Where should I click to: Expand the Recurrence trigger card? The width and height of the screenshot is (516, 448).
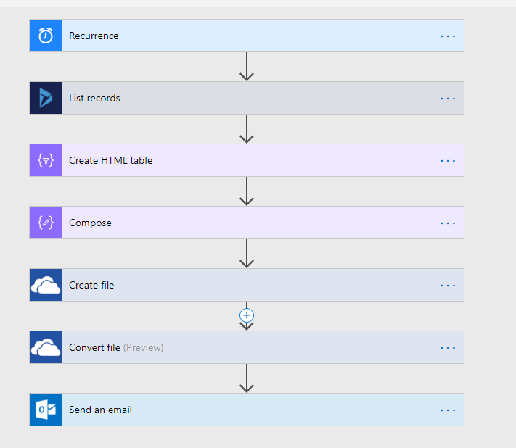[x=247, y=36]
